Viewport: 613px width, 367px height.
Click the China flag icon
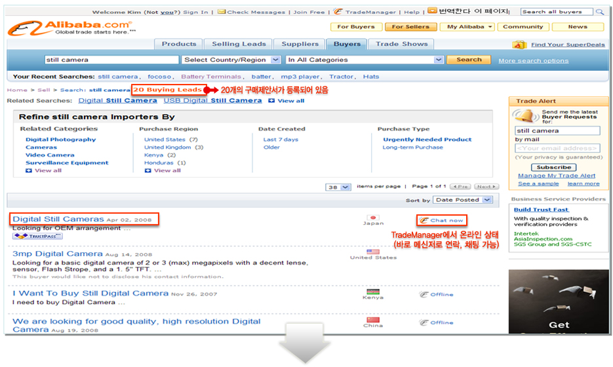[373, 320]
